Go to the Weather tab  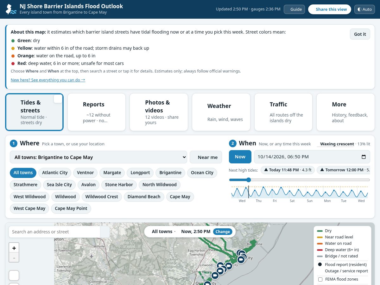221,112
